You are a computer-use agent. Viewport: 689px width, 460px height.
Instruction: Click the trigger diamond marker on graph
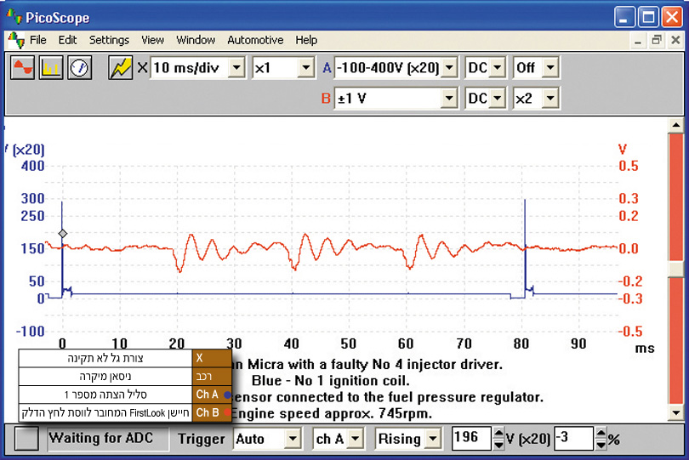[x=62, y=234]
